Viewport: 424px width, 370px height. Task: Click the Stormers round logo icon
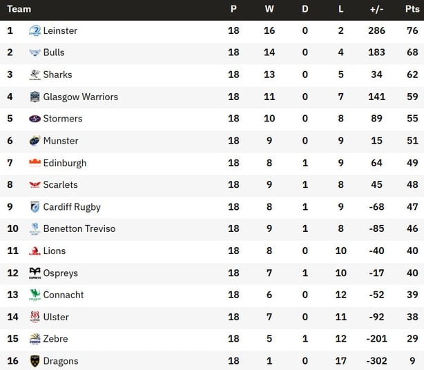point(35,119)
